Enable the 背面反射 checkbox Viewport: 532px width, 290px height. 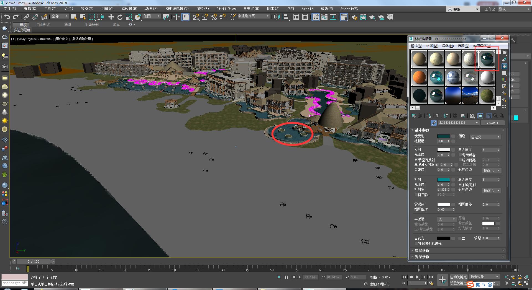click(x=460, y=155)
